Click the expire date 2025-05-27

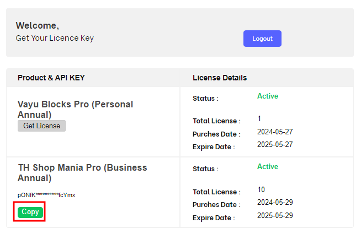coord(275,144)
